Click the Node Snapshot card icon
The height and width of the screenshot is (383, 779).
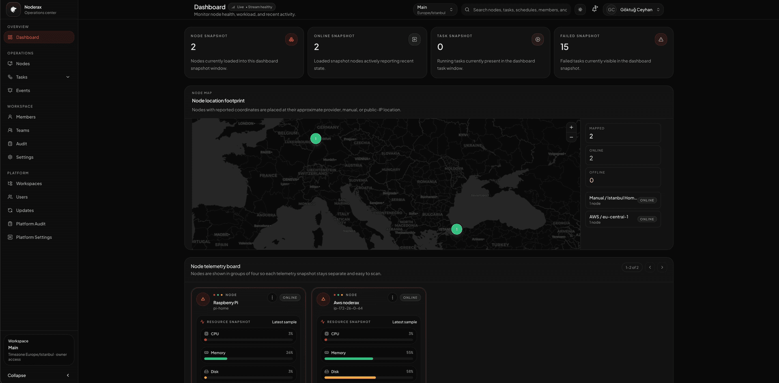point(291,39)
